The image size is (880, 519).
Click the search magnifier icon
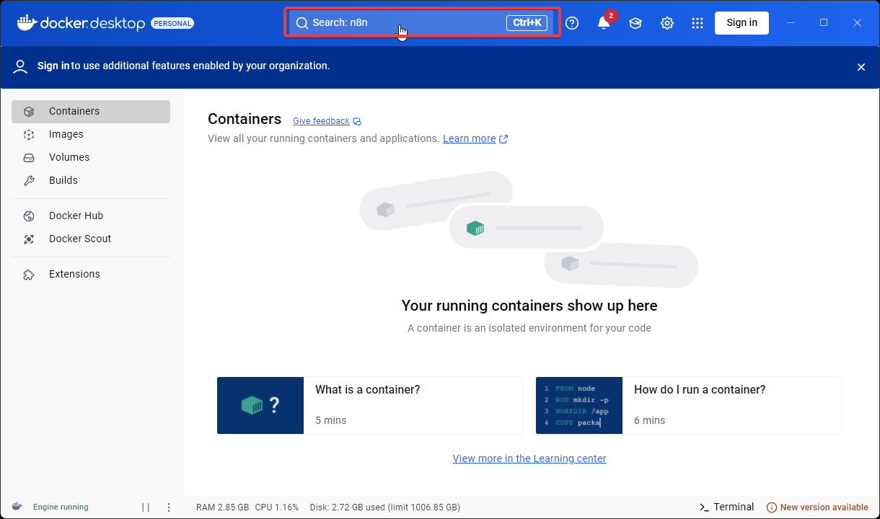pyautogui.click(x=302, y=23)
